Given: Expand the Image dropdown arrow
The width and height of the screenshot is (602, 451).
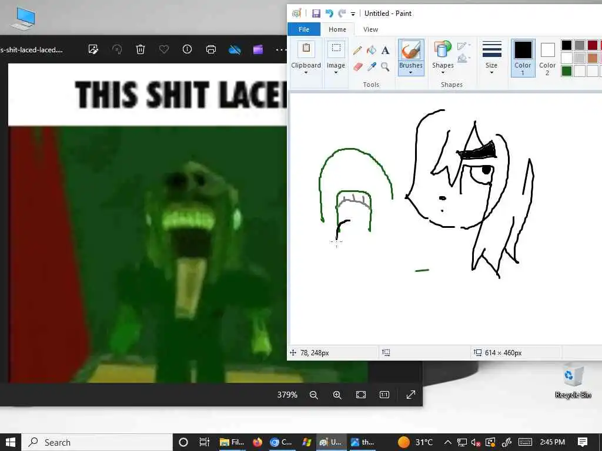Looking at the screenshot, I should point(336,72).
